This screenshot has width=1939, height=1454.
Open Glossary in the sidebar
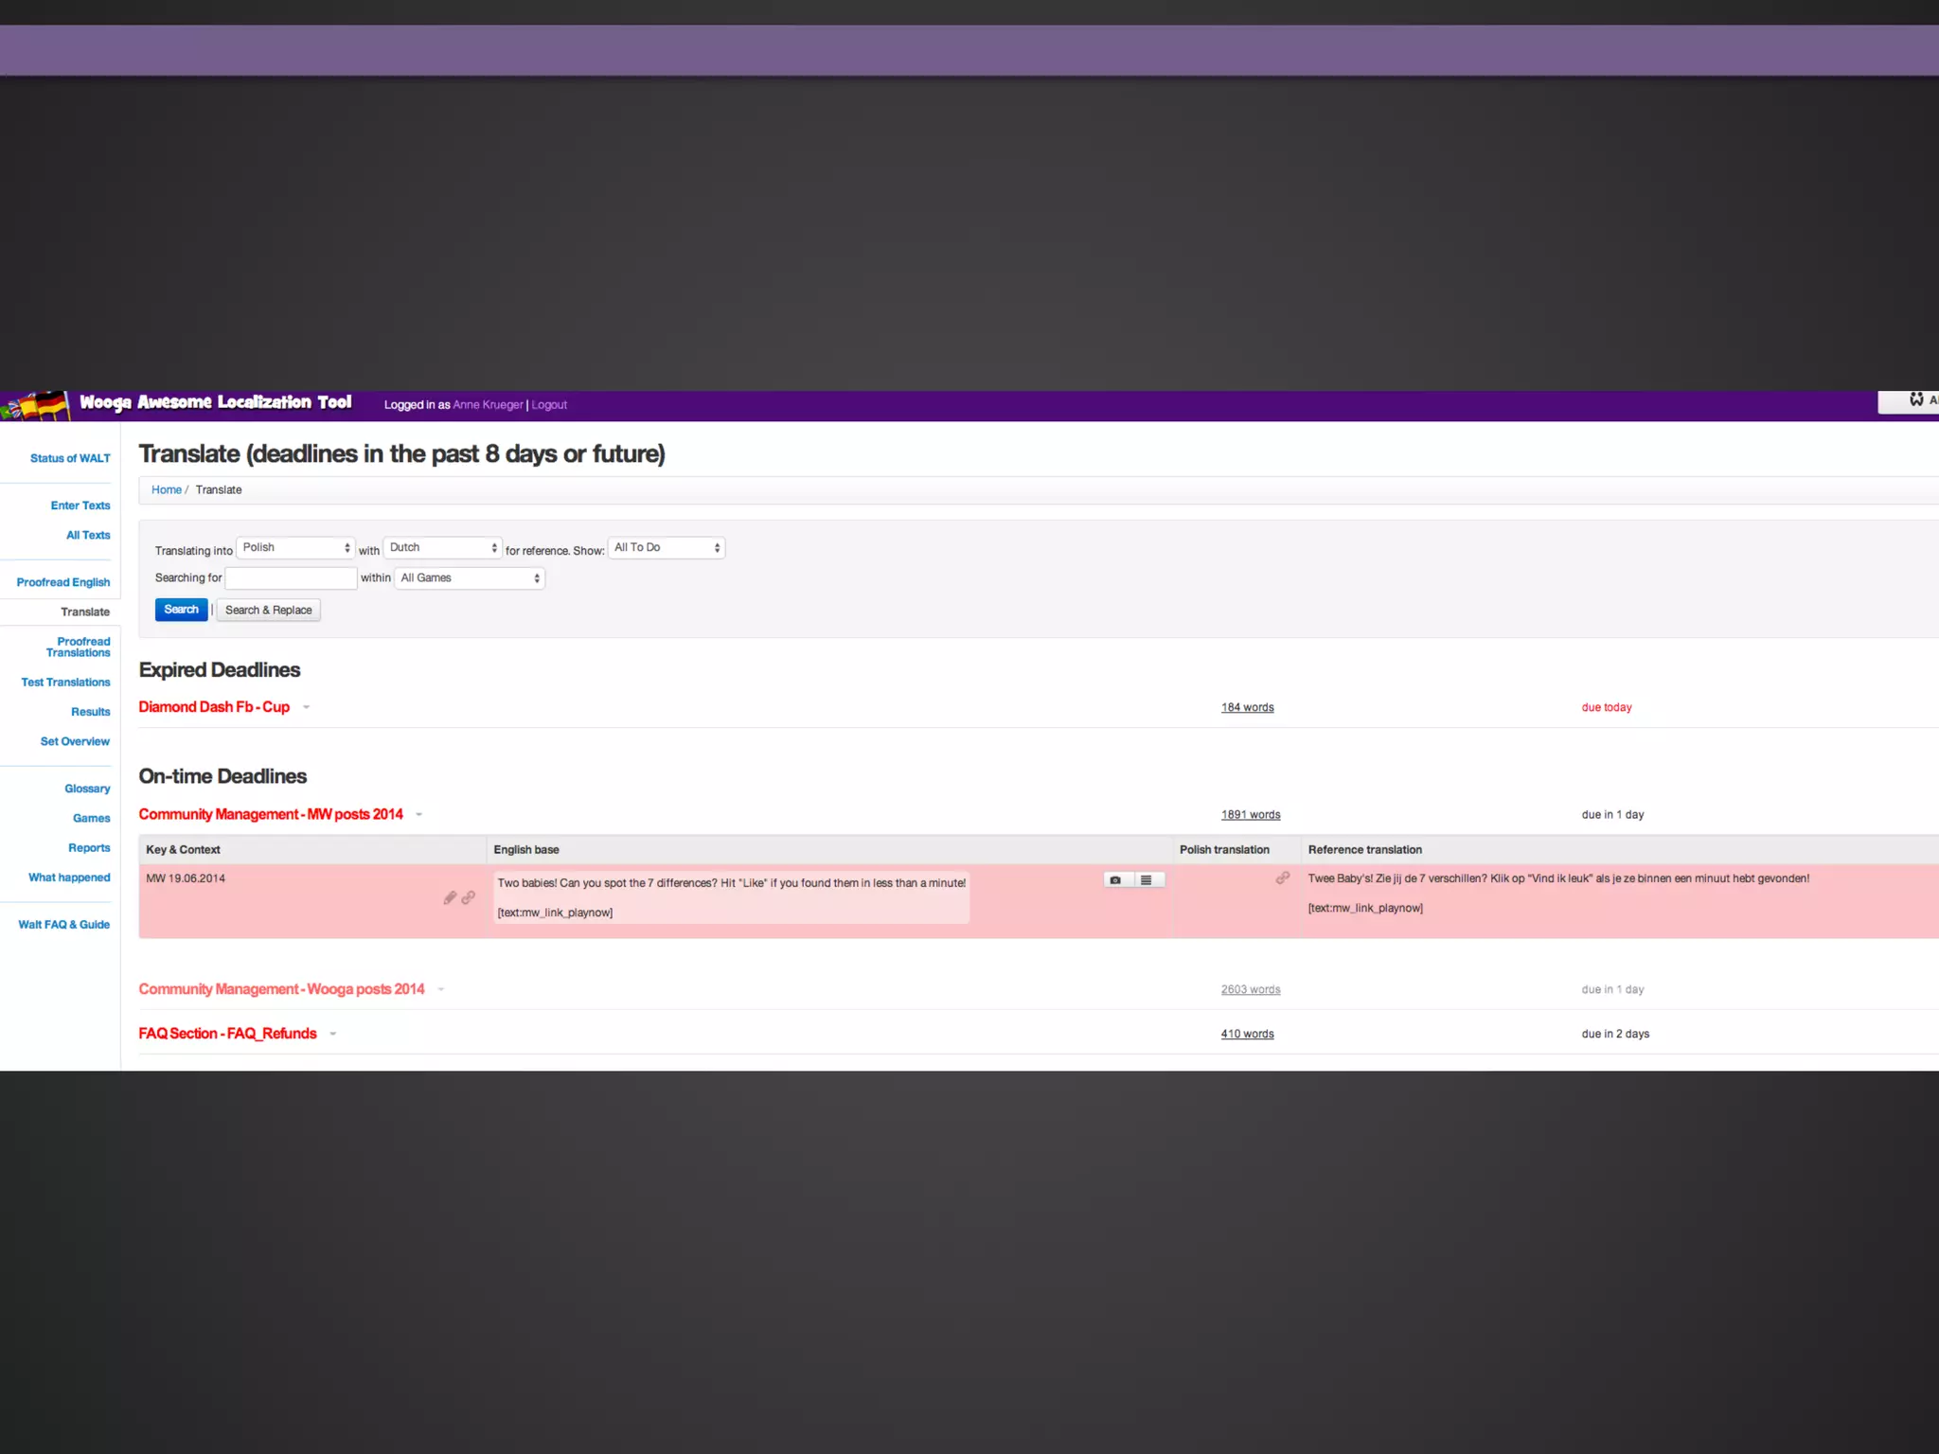tap(87, 789)
